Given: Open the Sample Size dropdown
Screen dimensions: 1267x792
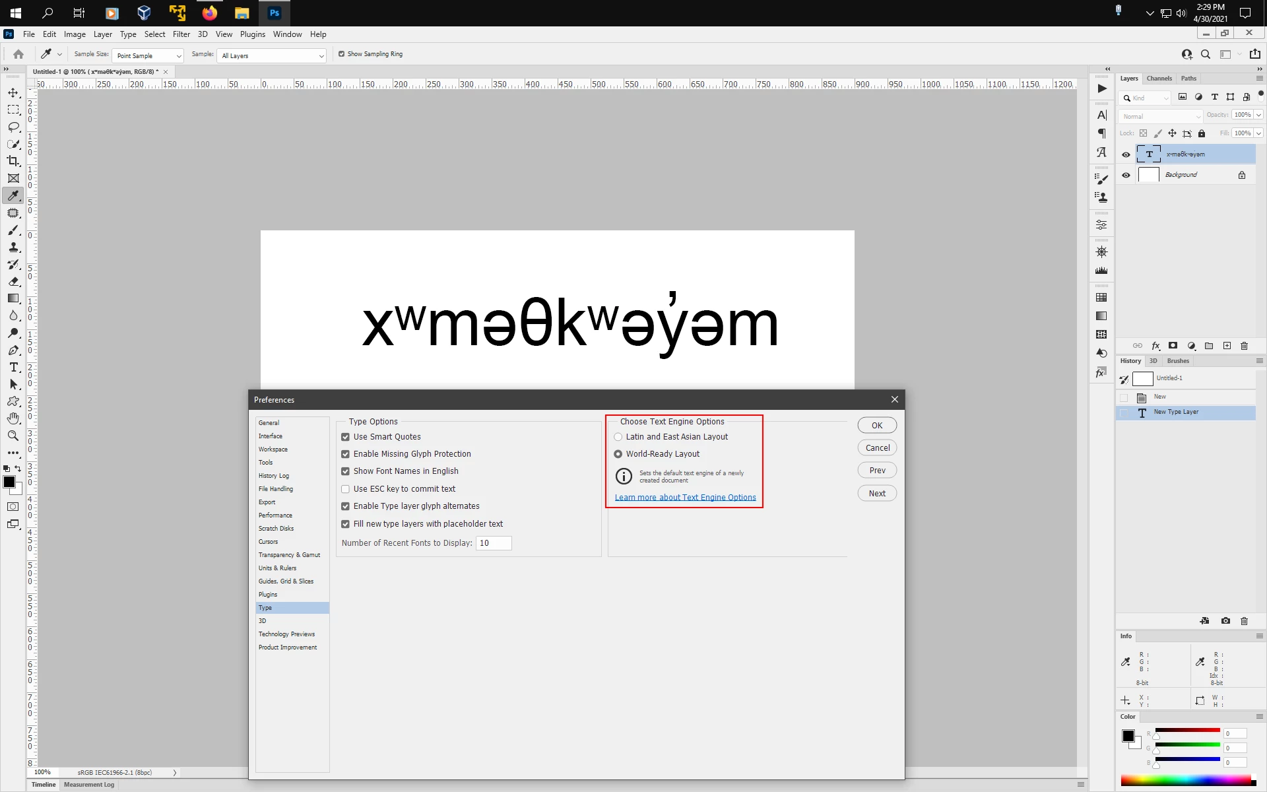Looking at the screenshot, I should click(147, 55).
